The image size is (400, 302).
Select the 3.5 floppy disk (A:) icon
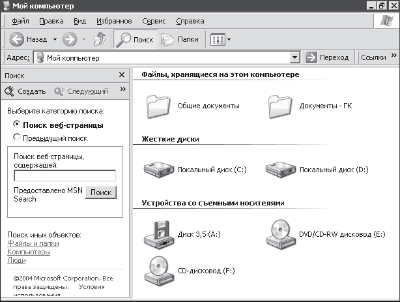[x=159, y=234]
